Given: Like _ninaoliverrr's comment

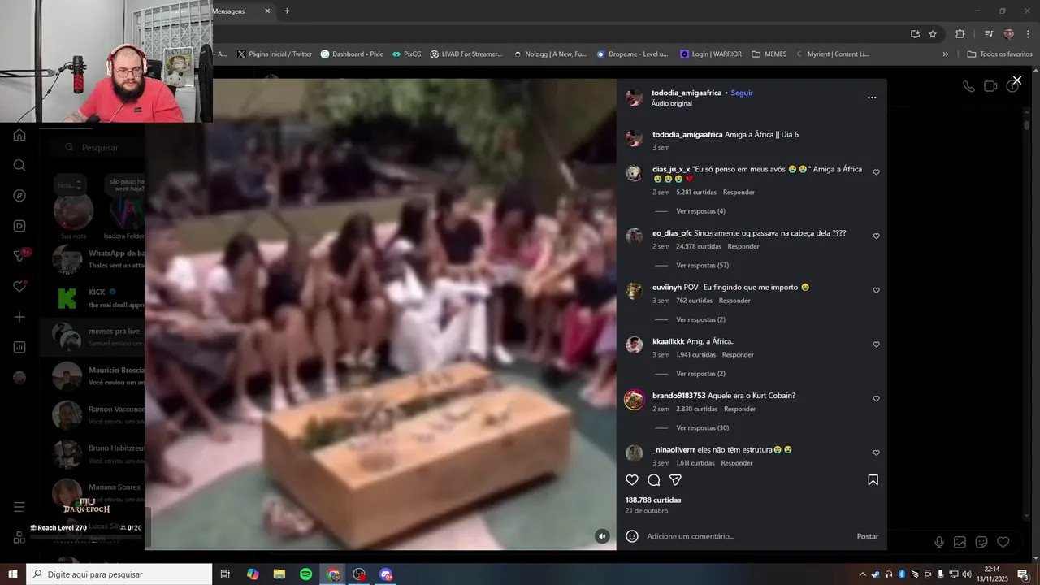Looking at the screenshot, I should click(x=876, y=453).
